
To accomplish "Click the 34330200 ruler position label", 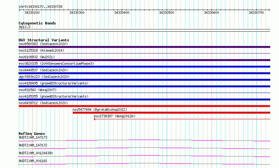I will click(32, 13).
